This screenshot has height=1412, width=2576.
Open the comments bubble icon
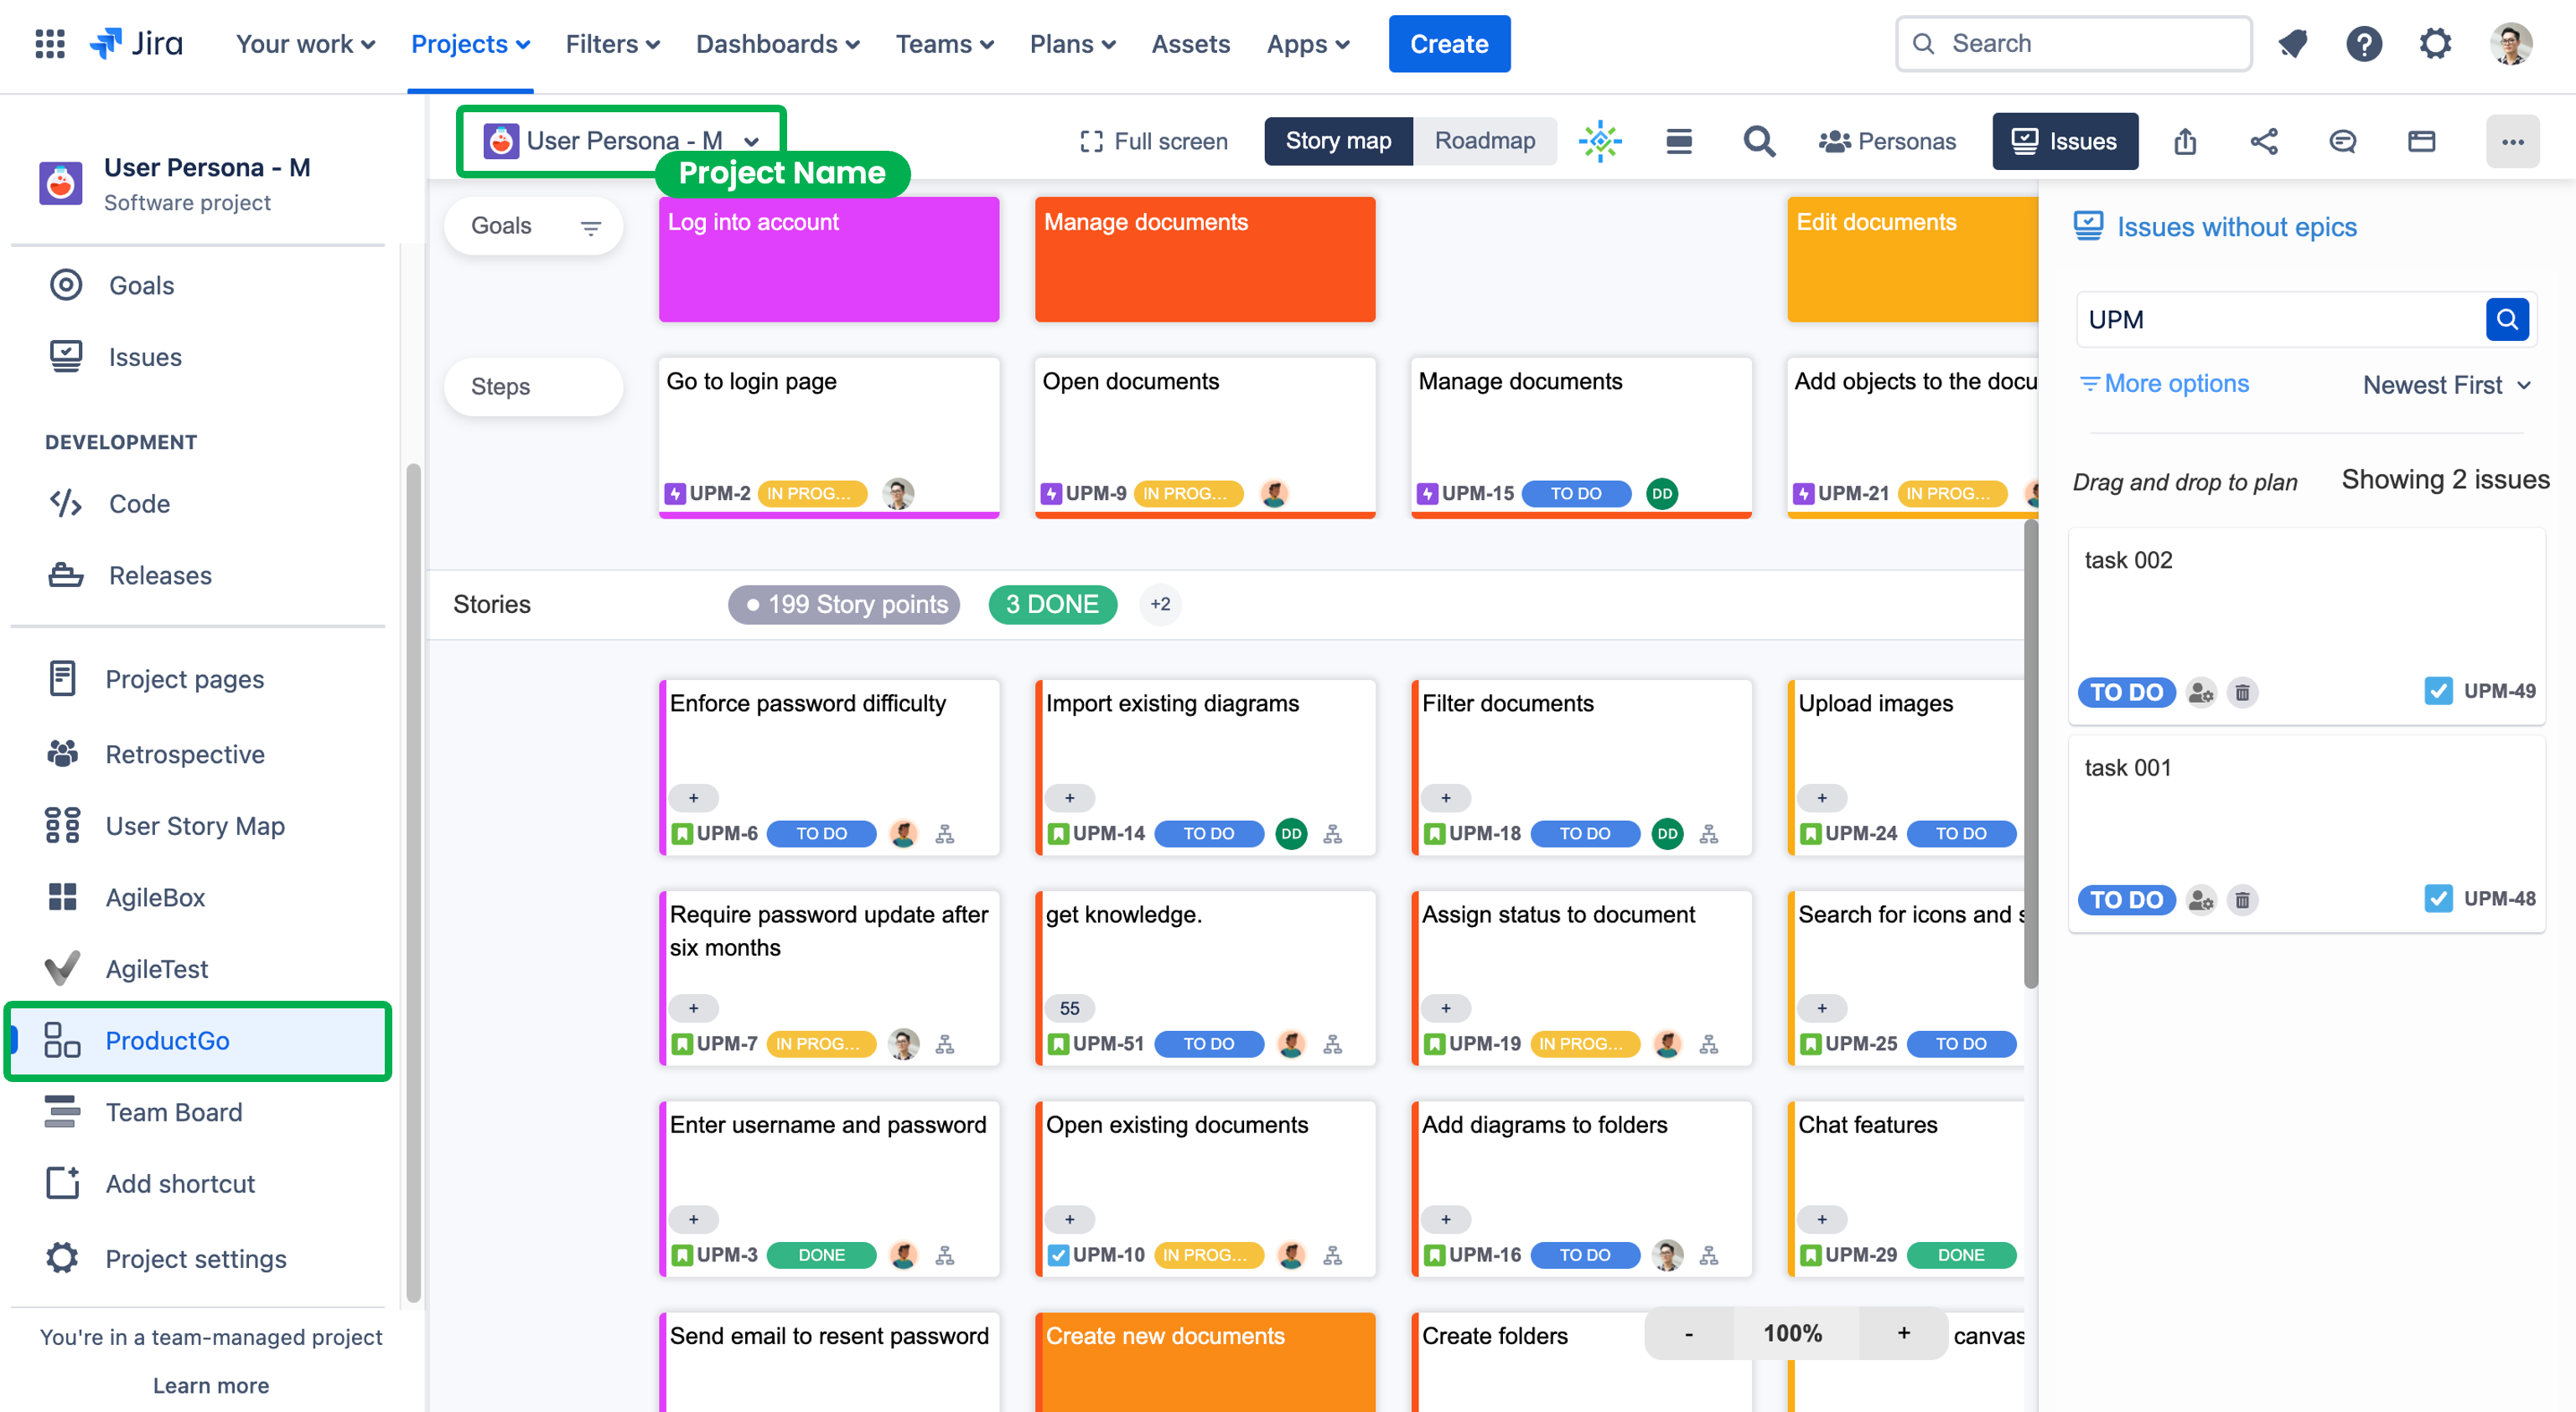[x=2342, y=141]
